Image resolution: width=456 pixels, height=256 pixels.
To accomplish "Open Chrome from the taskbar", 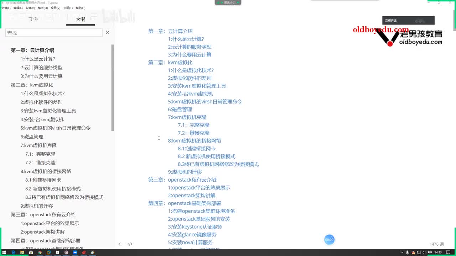I will pyautogui.click(x=40, y=252).
